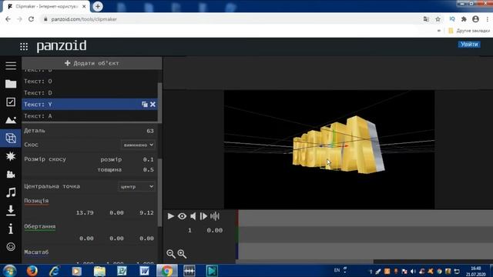Click the object list scrollbar
The width and height of the screenshot is (493, 277).
(159, 102)
